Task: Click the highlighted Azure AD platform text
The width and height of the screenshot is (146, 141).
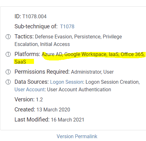Action: tap(52, 54)
